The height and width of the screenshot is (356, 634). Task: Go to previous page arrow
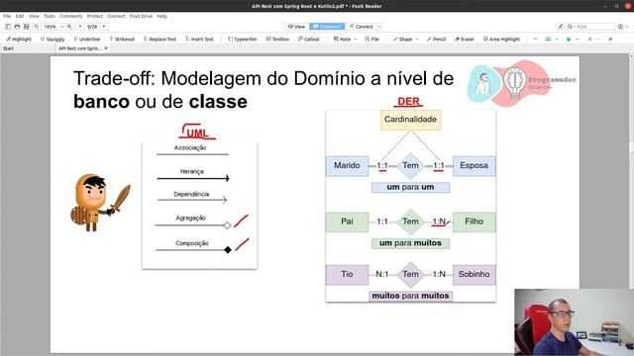pyautogui.click(x=80, y=27)
